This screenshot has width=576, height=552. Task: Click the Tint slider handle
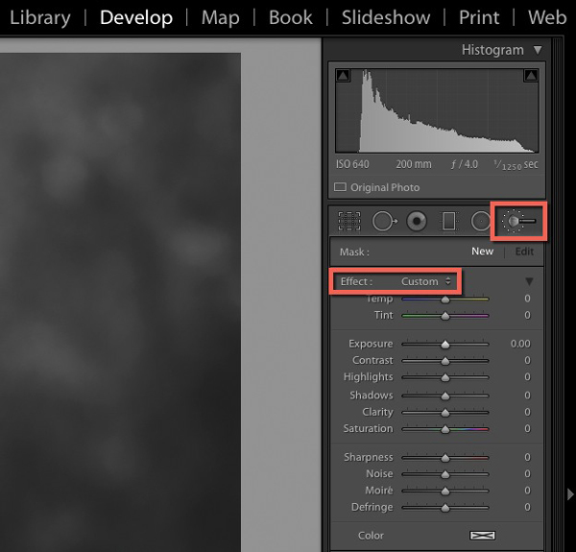445,316
